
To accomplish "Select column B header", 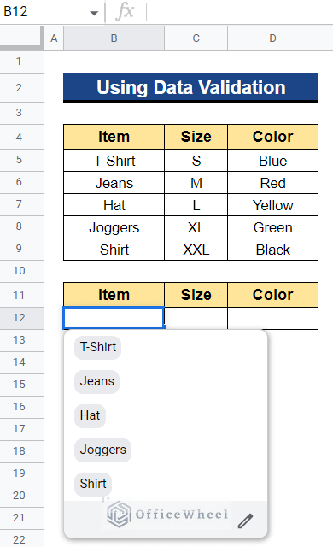I will click(114, 38).
